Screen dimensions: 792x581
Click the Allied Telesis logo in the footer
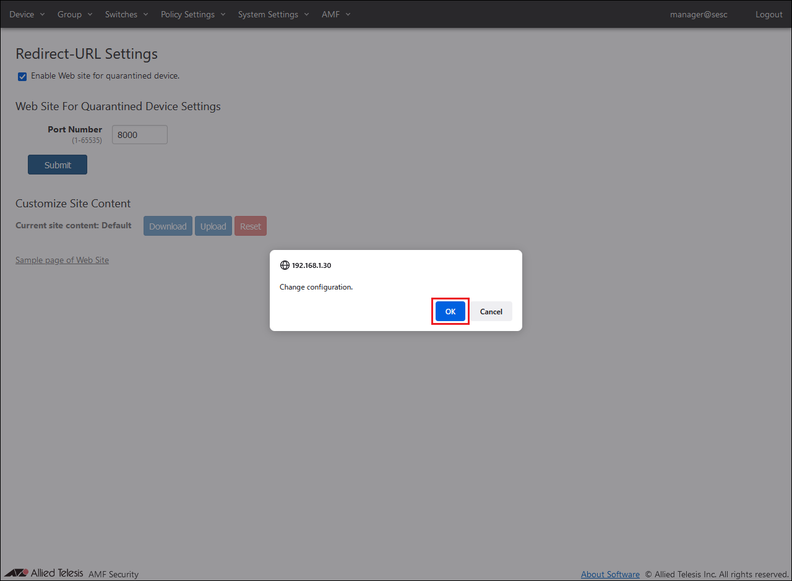click(x=43, y=573)
